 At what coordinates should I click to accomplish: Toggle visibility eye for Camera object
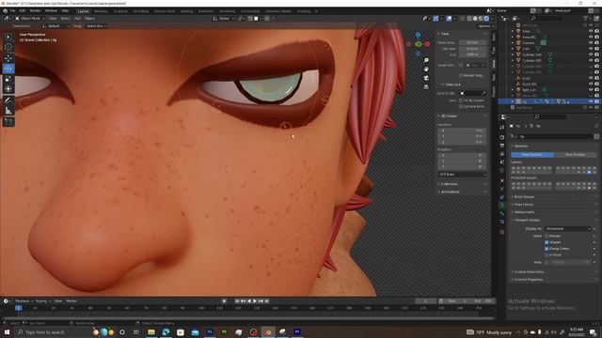pyautogui.click(x=591, y=43)
